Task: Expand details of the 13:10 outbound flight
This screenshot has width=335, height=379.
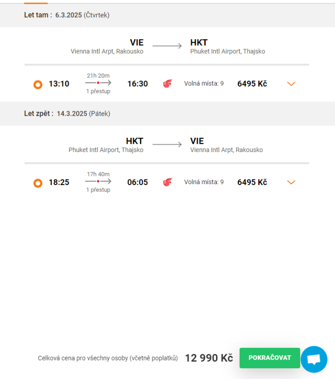Action: tap(291, 84)
